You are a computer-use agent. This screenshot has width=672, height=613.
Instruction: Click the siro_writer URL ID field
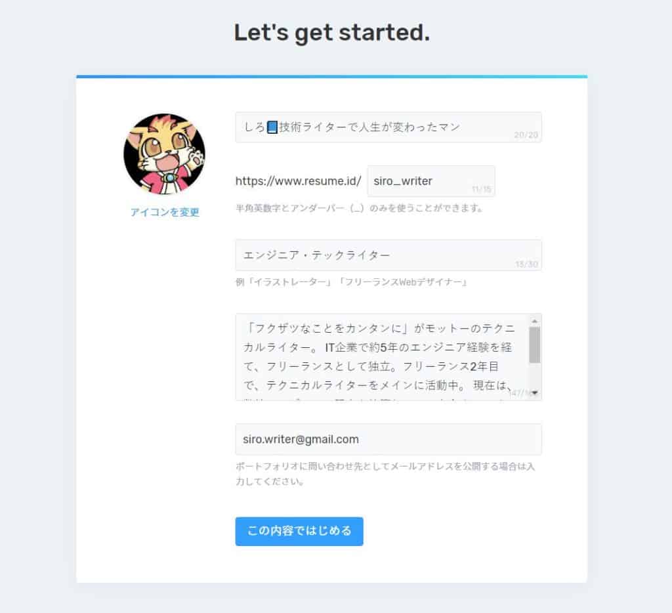[x=431, y=181]
